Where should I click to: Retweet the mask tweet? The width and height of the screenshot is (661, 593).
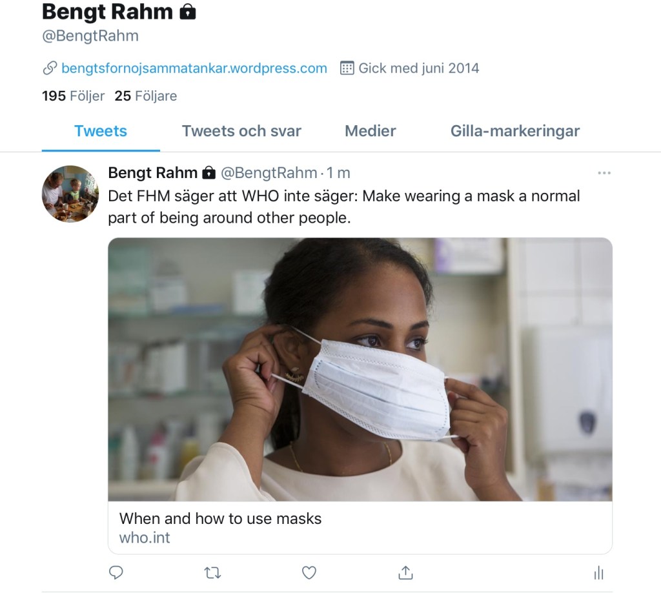(212, 572)
